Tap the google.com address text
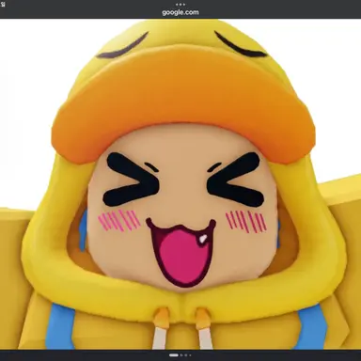The height and width of the screenshot is (361, 361). pos(180,12)
